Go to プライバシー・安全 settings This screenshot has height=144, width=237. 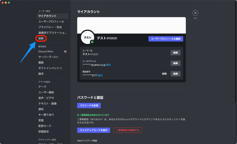click(x=52, y=27)
